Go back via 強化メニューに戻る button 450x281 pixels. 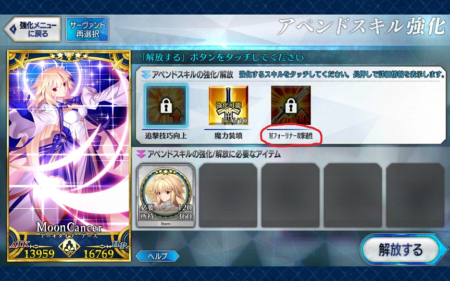[32, 29]
